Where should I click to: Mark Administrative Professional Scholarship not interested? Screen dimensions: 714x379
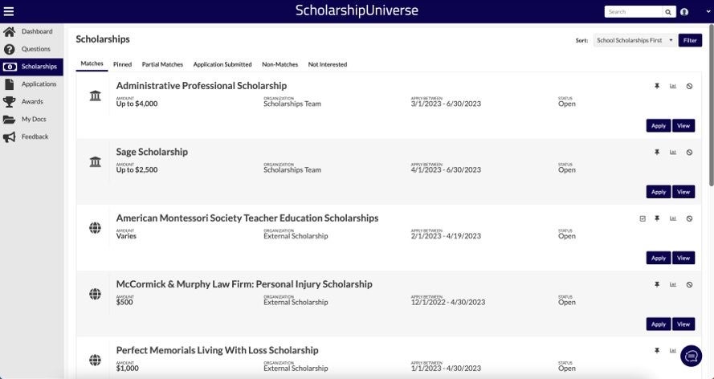pos(689,86)
